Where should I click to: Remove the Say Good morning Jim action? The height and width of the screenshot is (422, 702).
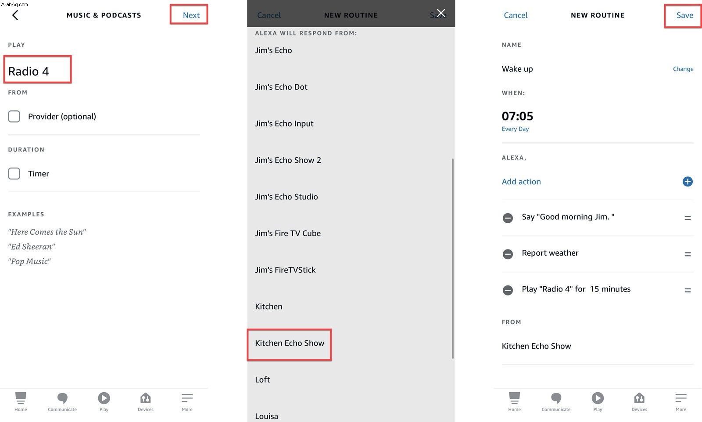(x=508, y=218)
